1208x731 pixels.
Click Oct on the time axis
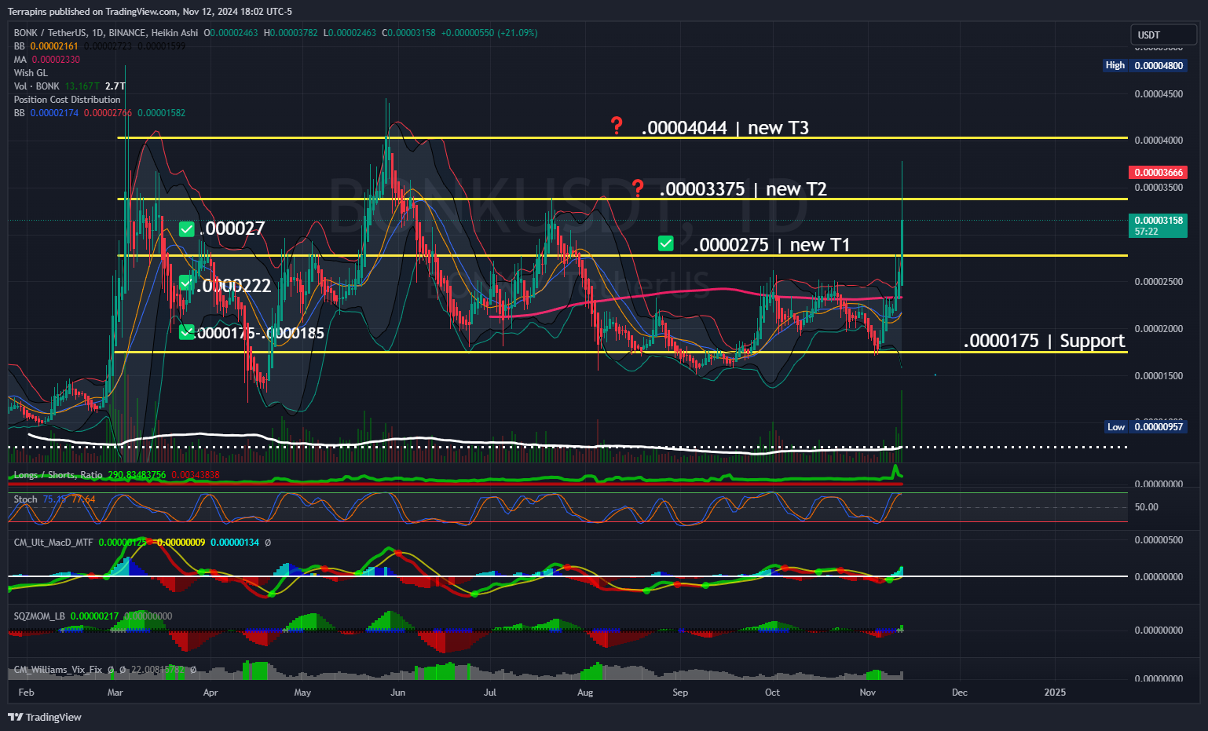(x=773, y=693)
